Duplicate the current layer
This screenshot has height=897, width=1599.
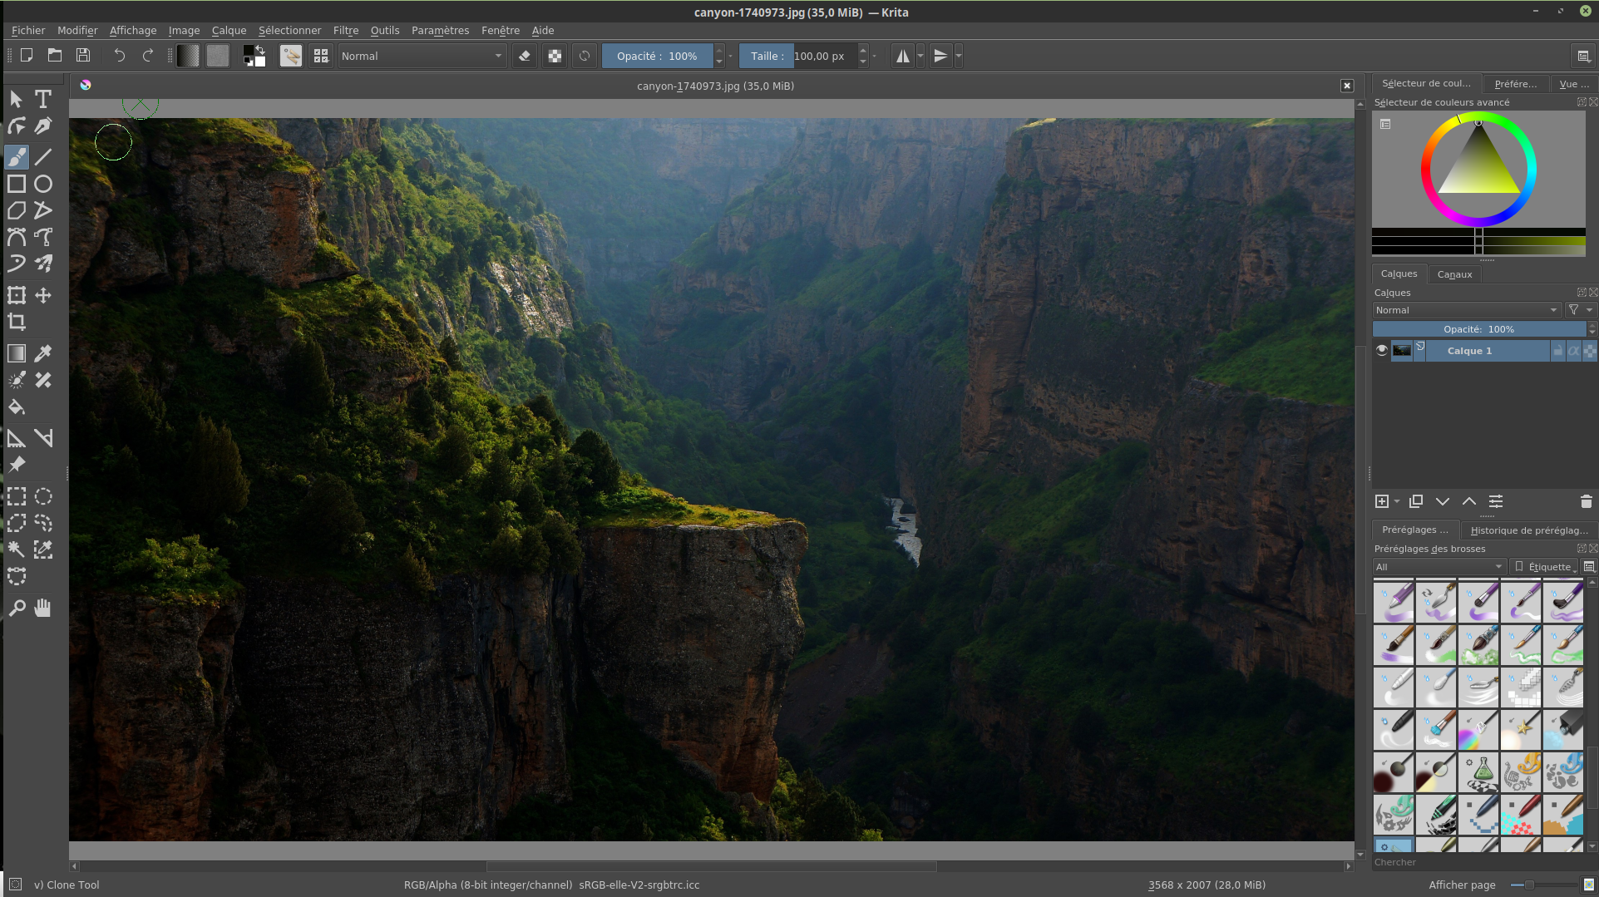click(1416, 501)
